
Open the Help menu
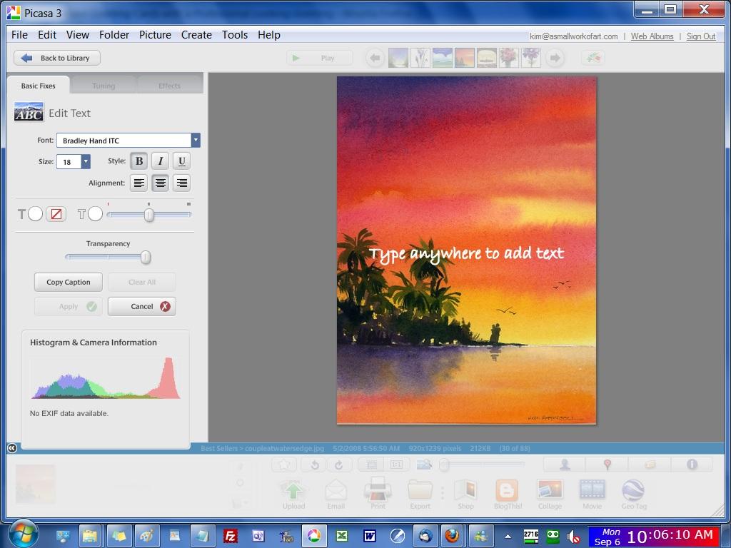[269, 35]
